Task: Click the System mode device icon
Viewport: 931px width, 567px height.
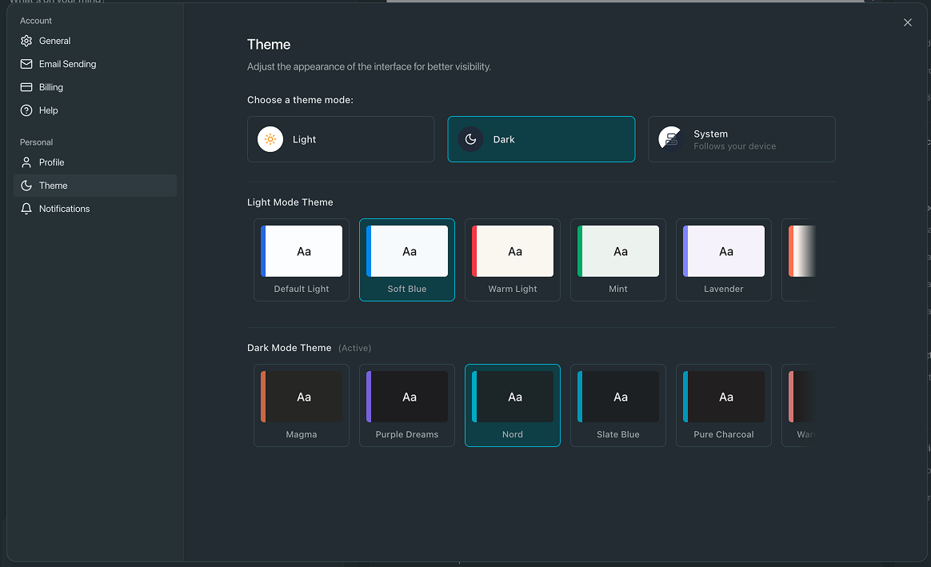Action: coord(670,139)
